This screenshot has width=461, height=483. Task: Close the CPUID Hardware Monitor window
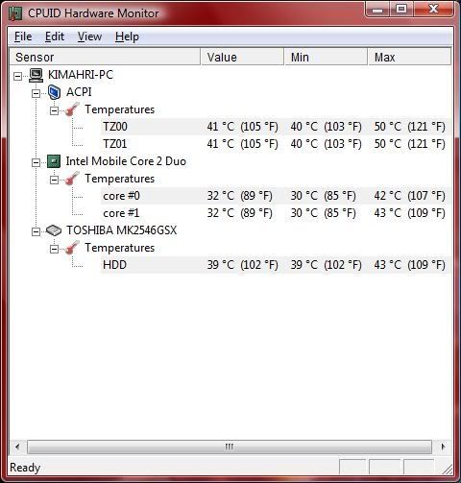point(433,10)
